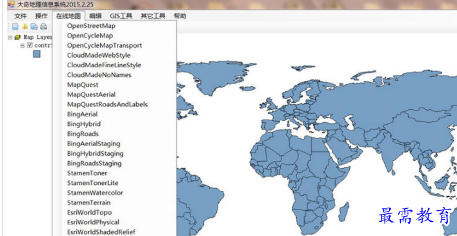Open the GIS工具 menu
Viewport: 457px width, 236px height.
[x=121, y=16]
